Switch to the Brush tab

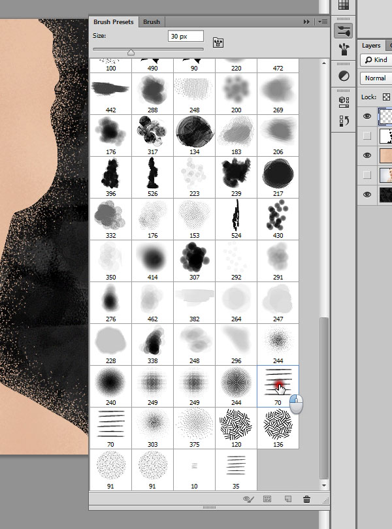(x=152, y=22)
